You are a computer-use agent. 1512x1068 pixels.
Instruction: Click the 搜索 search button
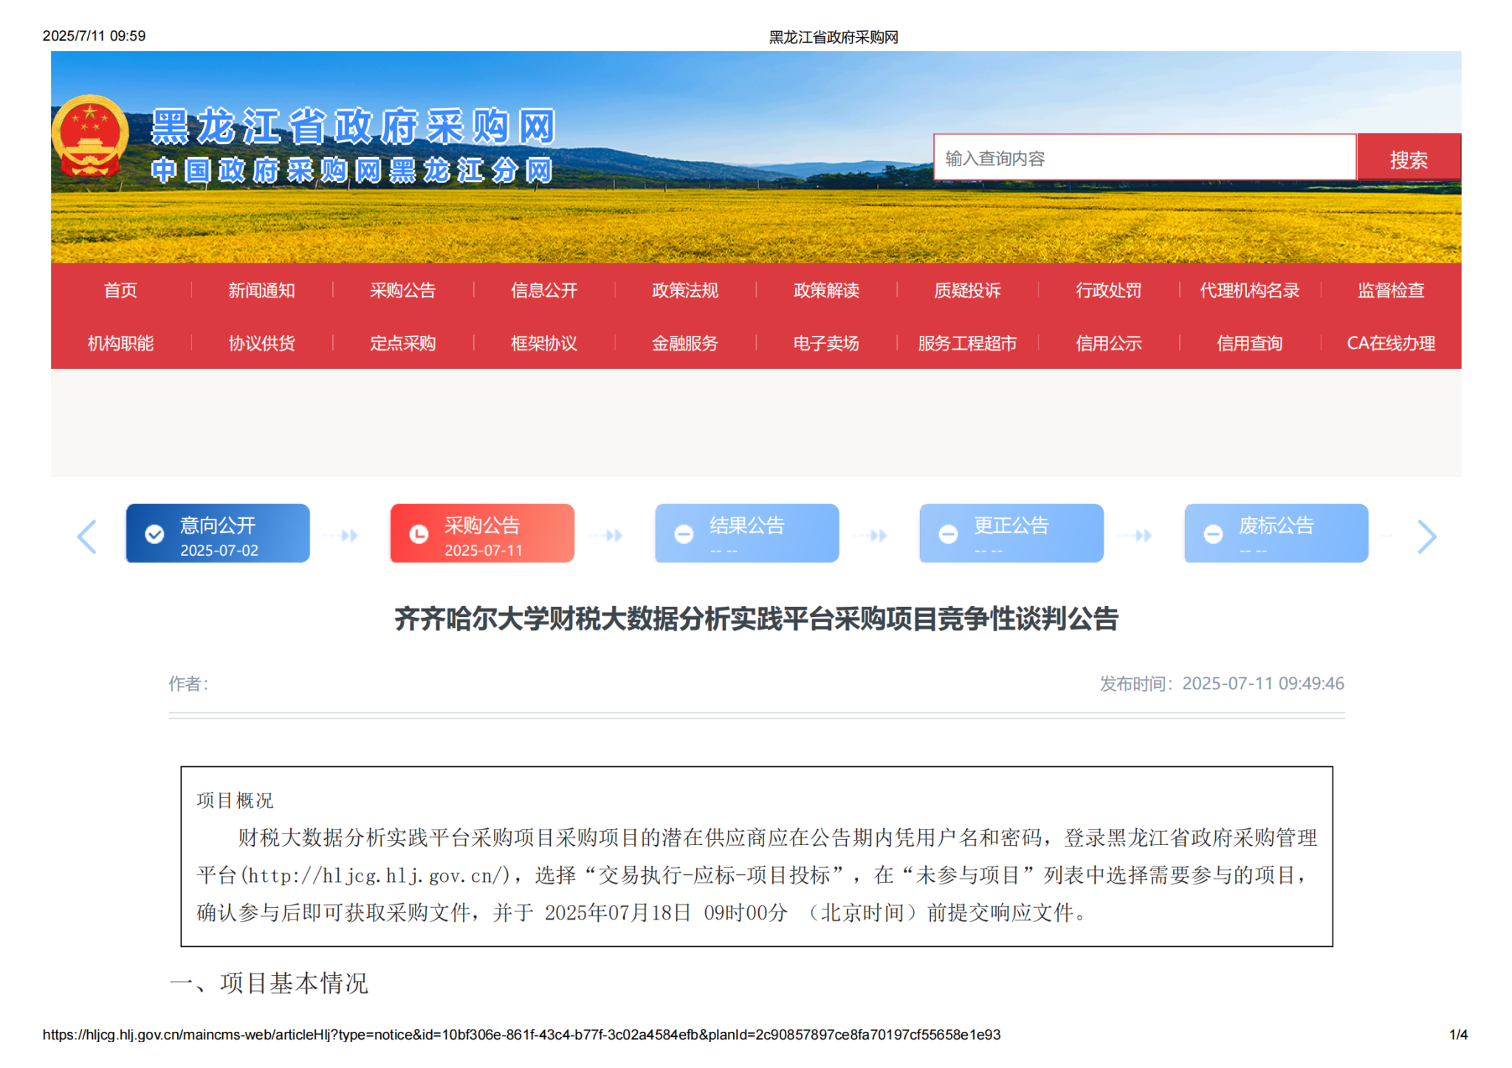(x=1408, y=159)
